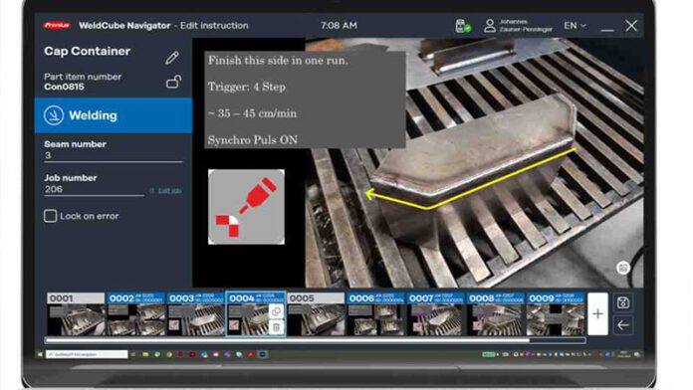Select instruction thumbnail 0009
This screenshot has height=390, width=693.
tap(556, 314)
